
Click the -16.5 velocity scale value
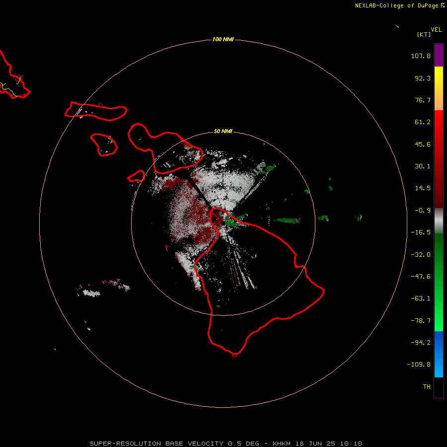click(x=421, y=232)
